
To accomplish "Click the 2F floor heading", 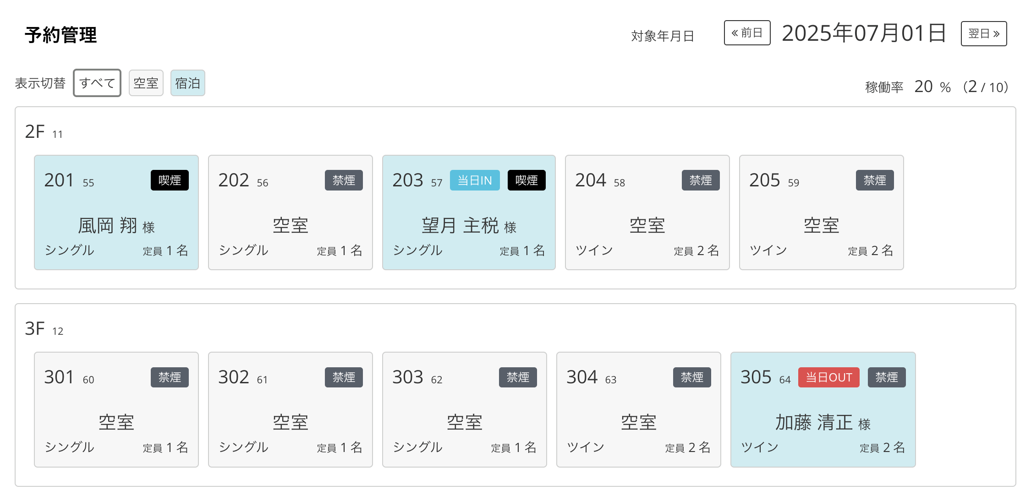I will (35, 132).
